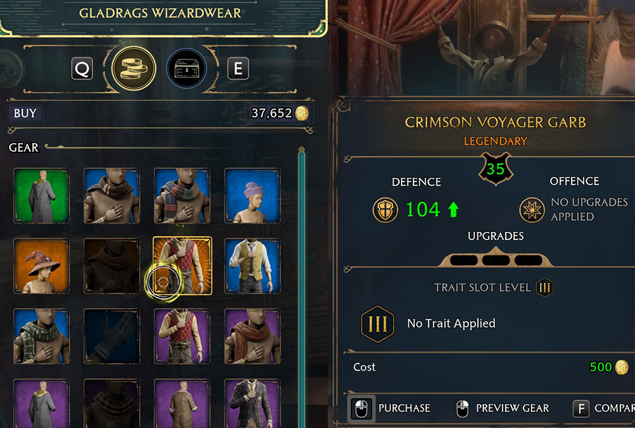Select the gold coins Buy tab icon

(x=134, y=69)
